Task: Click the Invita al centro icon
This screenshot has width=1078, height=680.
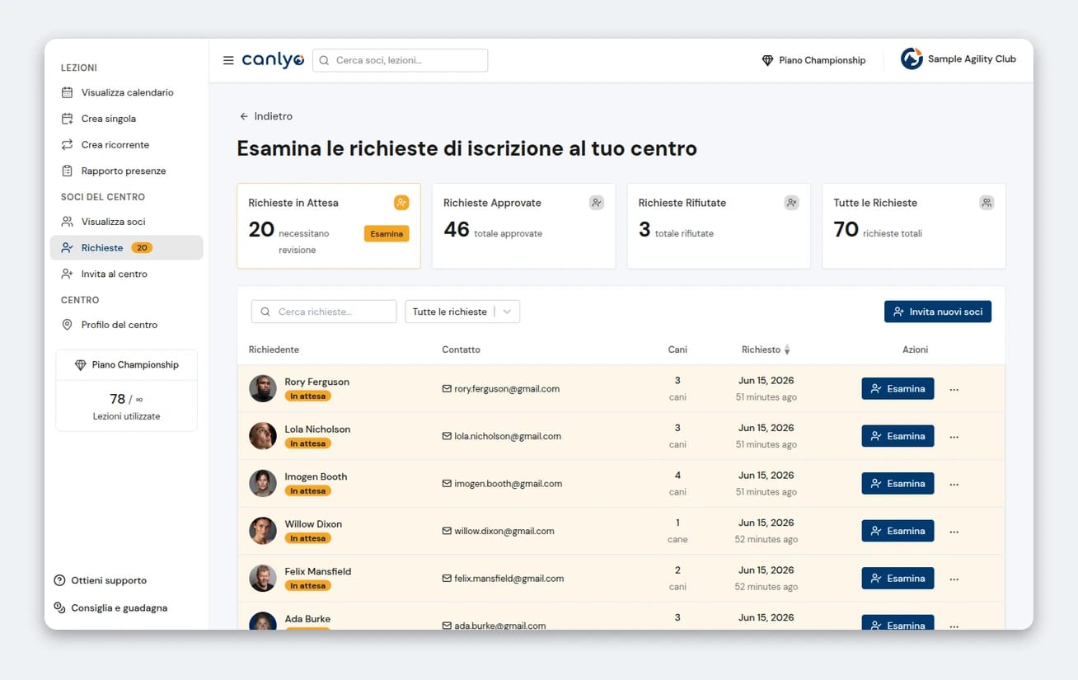Action: pos(68,274)
